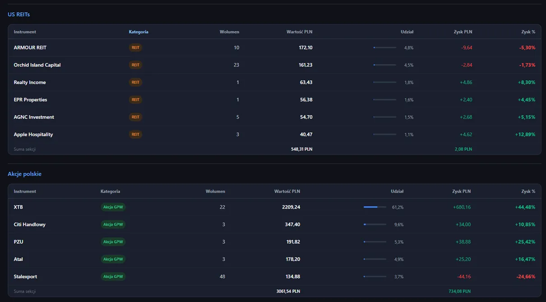The height and width of the screenshot is (302, 546).
Task: Select PZU in Akcje polskie table
Action: tap(19, 242)
